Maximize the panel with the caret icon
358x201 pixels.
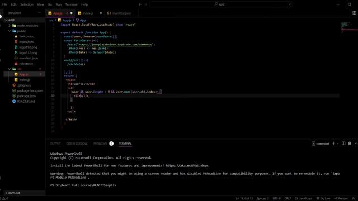(356, 143)
